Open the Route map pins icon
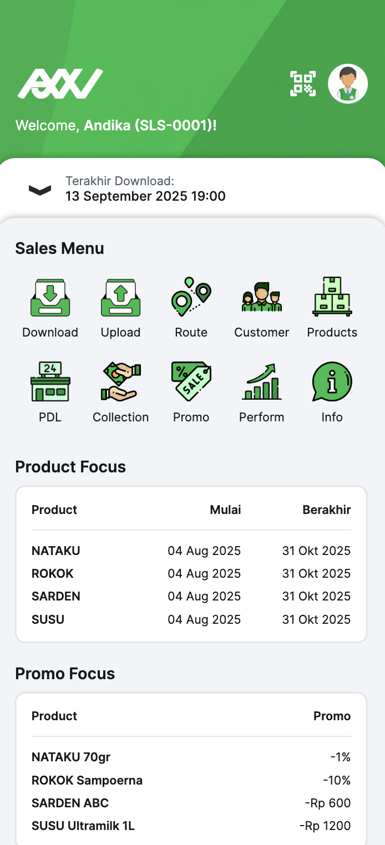The height and width of the screenshot is (845, 385). click(x=191, y=298)
